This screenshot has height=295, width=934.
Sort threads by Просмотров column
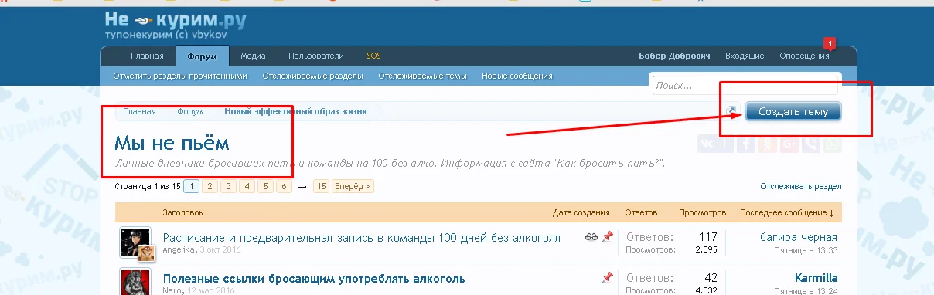tap(702, 212)
